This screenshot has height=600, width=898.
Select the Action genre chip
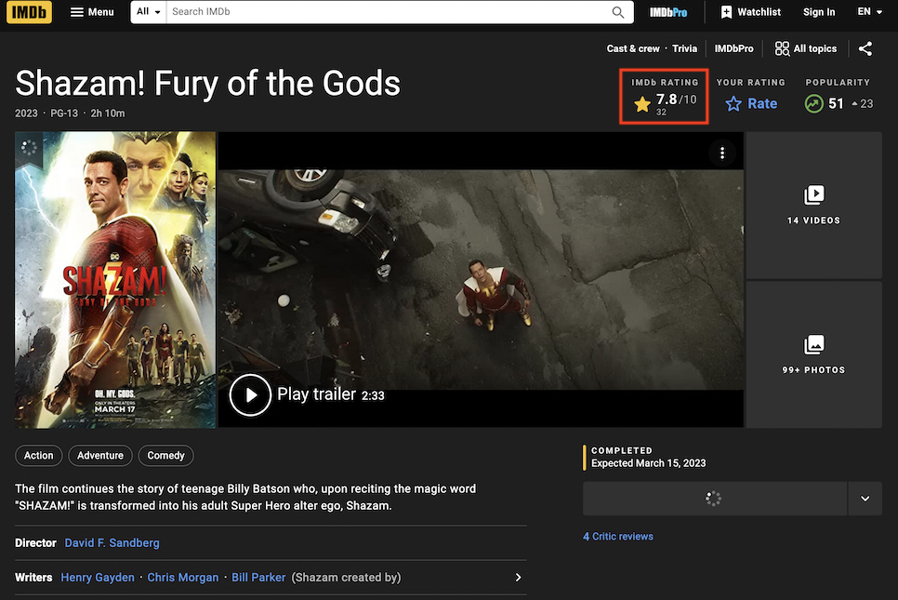coord(38,456)
